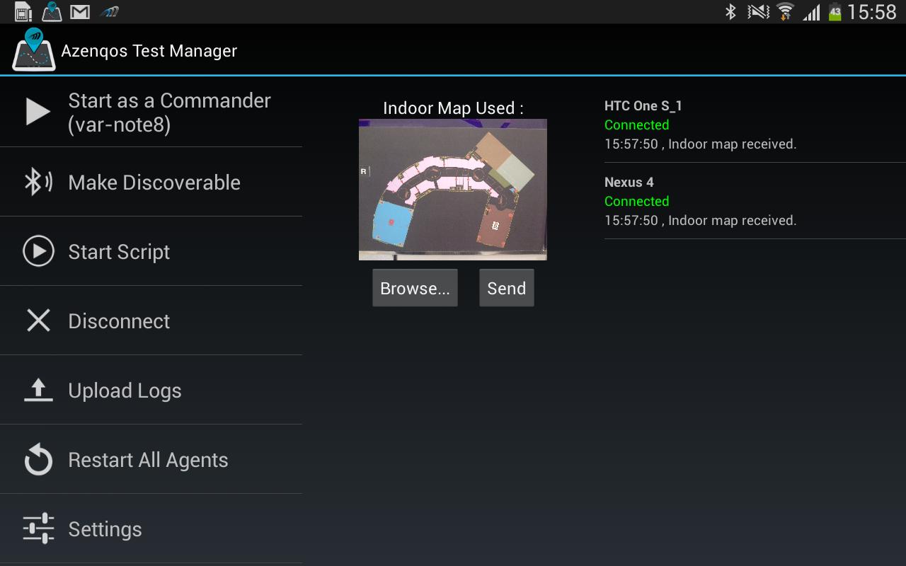The width and height of the screenshot is (906, 566).
Task: Tap the Bluetooth status icon in top bar
Action: pyautogui.click(x=731, y=11)
